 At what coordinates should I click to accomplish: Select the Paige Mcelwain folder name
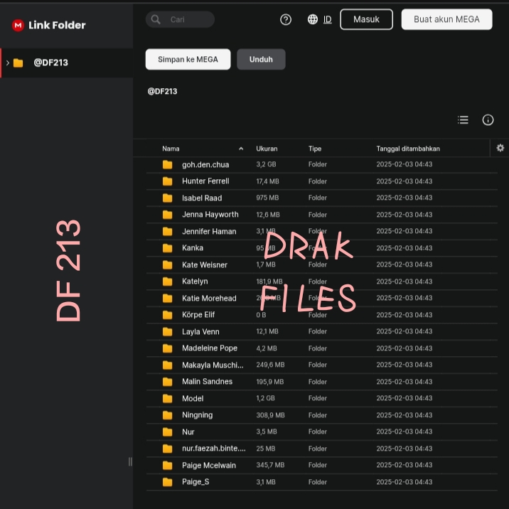209,466
